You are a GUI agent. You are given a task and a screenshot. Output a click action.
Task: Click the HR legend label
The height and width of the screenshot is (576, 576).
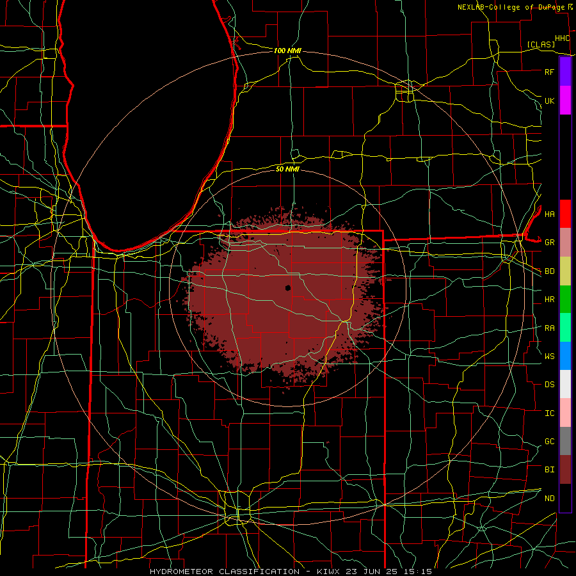point(549,300)
